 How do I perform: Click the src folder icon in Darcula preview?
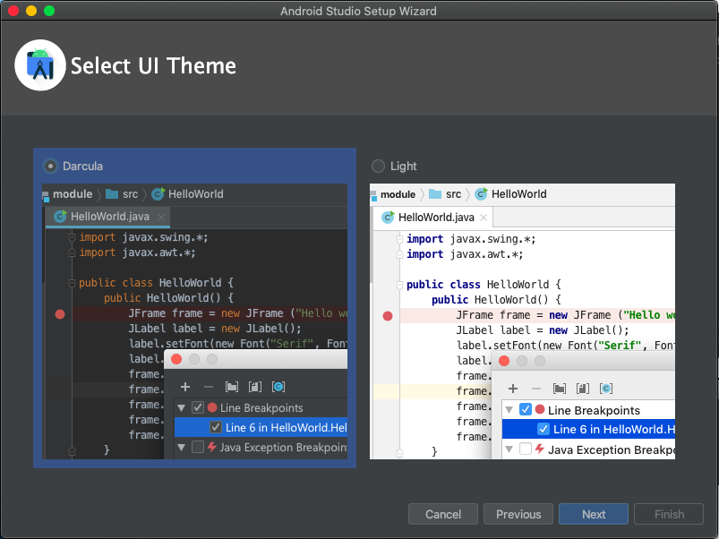pos(112,194)
